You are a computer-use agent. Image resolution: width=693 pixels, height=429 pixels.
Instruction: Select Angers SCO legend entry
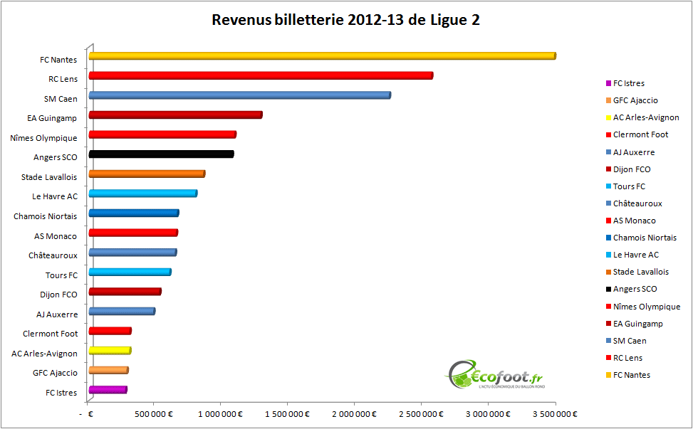pyautogui.click(x=632, y=289)
